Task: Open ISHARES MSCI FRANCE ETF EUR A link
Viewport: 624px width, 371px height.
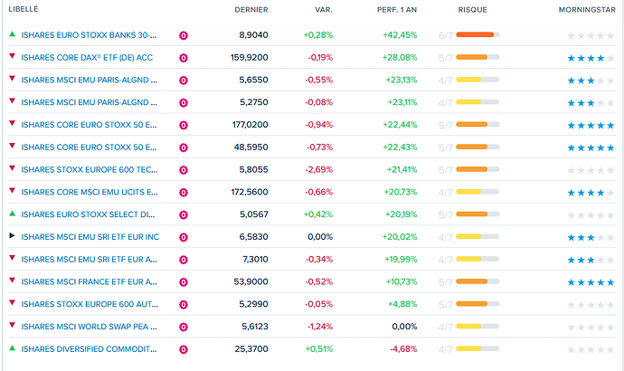Action: pyautogui.click(x=90, y=281)
